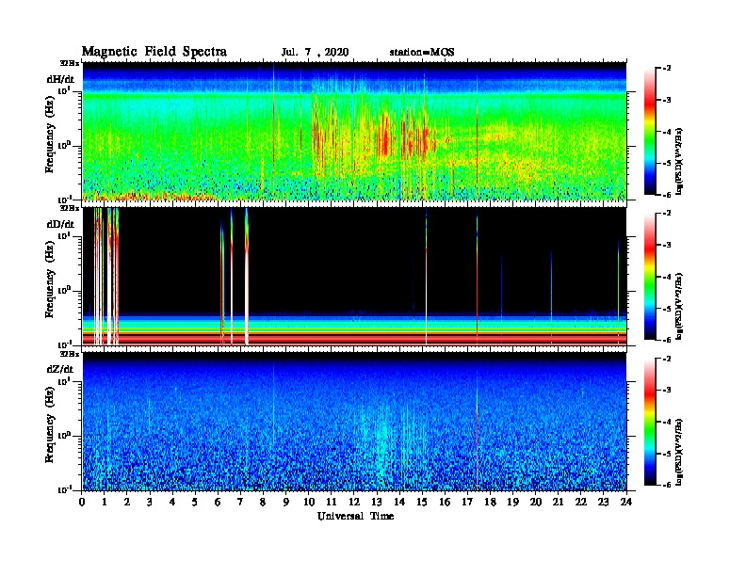Click the "dH/dt" panel label
The image size is (746, 576).
(x=60, y=79)
